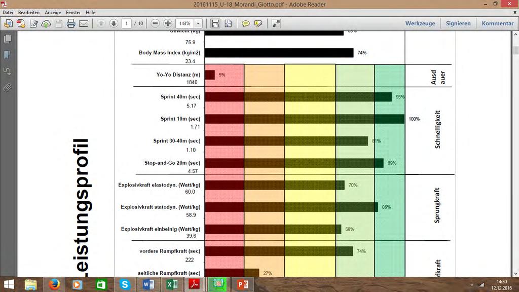Add a sticky note with the speech bubble icon
The image size is (519, 292).
tap(246, 23)
